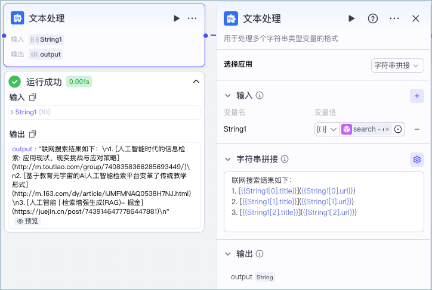Run node from the settings panel header
Image resolution: width=432 pixels, height=290 pixels.
pyautogui.click(x=351, y=18)
